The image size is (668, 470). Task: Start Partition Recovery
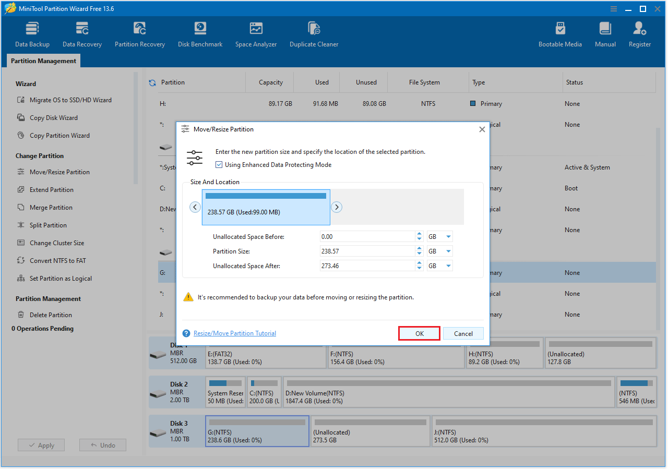(x=139, y=33)
